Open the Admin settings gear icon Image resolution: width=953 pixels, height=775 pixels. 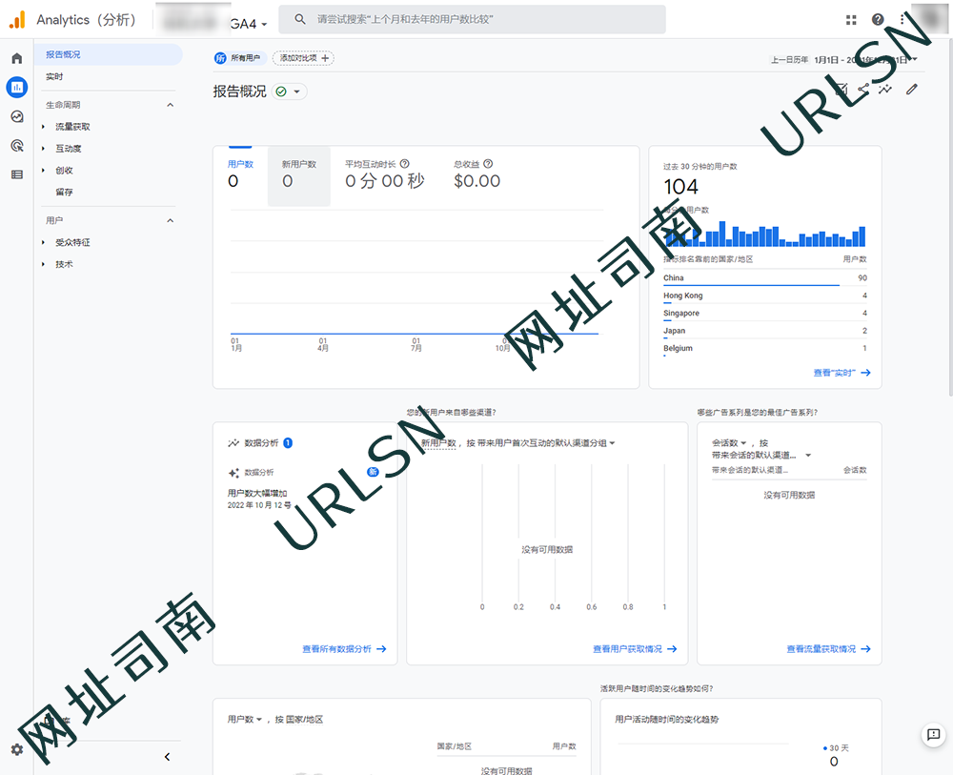pyautogui.click(x=16, y=750)
